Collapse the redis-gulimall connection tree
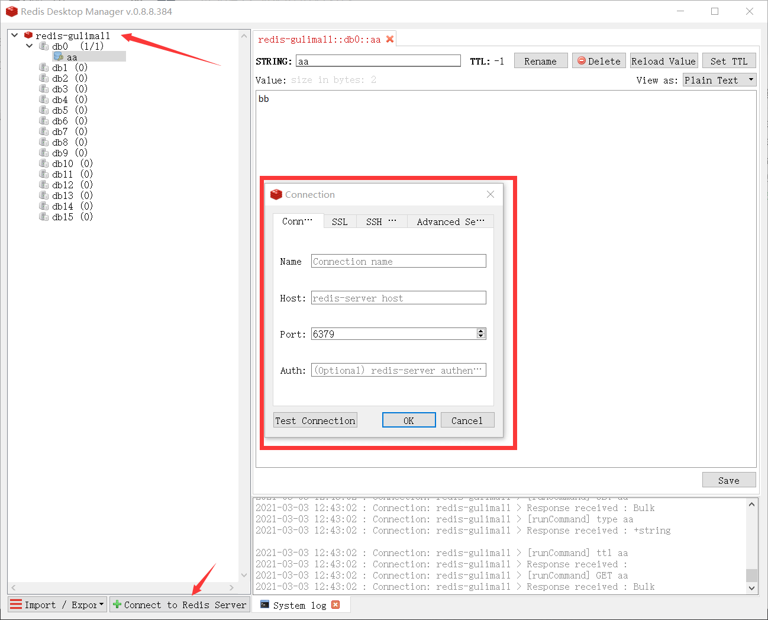 click(x=15, y=36)
